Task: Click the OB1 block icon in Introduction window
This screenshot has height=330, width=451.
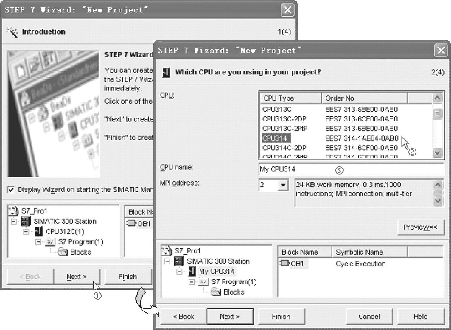Action: 131,223
